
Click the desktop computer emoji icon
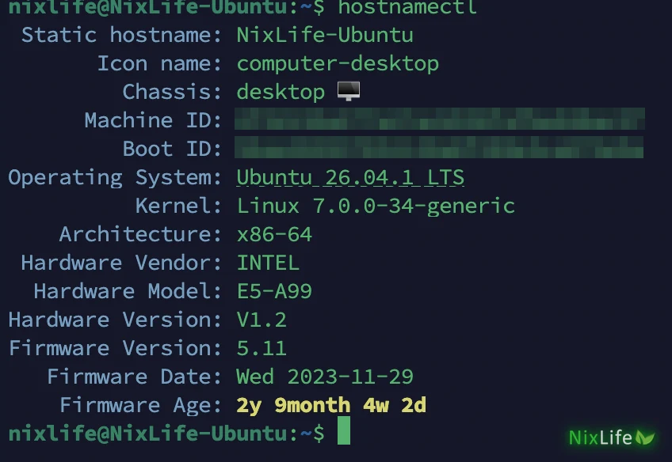coord(349,91)
